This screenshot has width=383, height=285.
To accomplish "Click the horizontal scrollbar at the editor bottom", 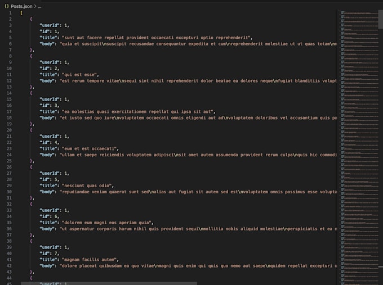I will point(109,283).
